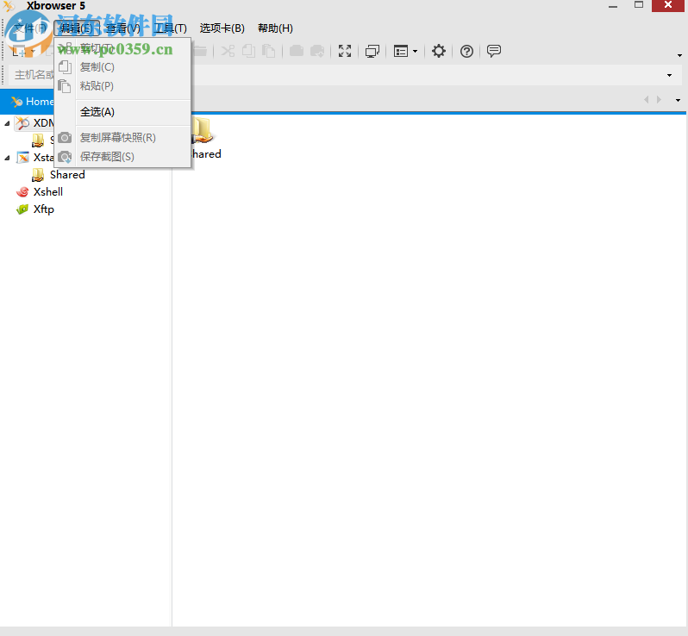
Task: Click the new session icon
Action: [19, 52]
